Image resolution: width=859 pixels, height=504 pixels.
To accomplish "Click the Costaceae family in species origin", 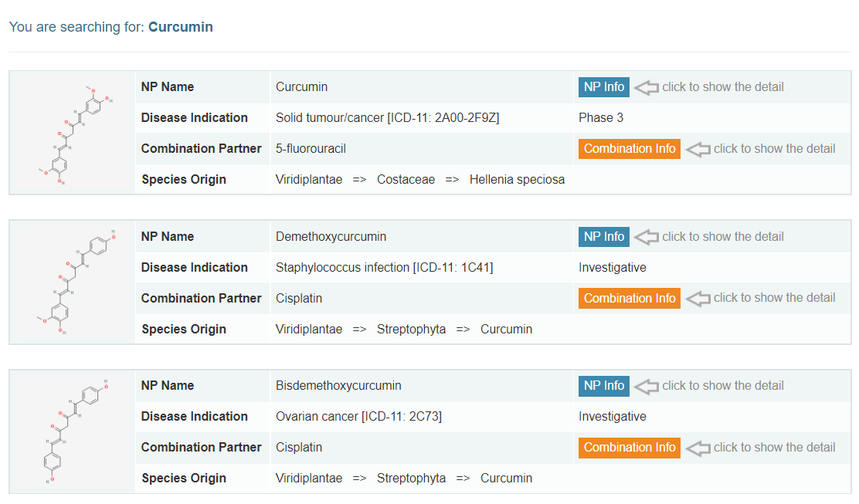I will point(406,180).
